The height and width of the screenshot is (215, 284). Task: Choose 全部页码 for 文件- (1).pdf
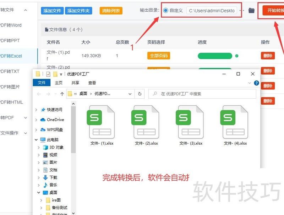[158, 56]
